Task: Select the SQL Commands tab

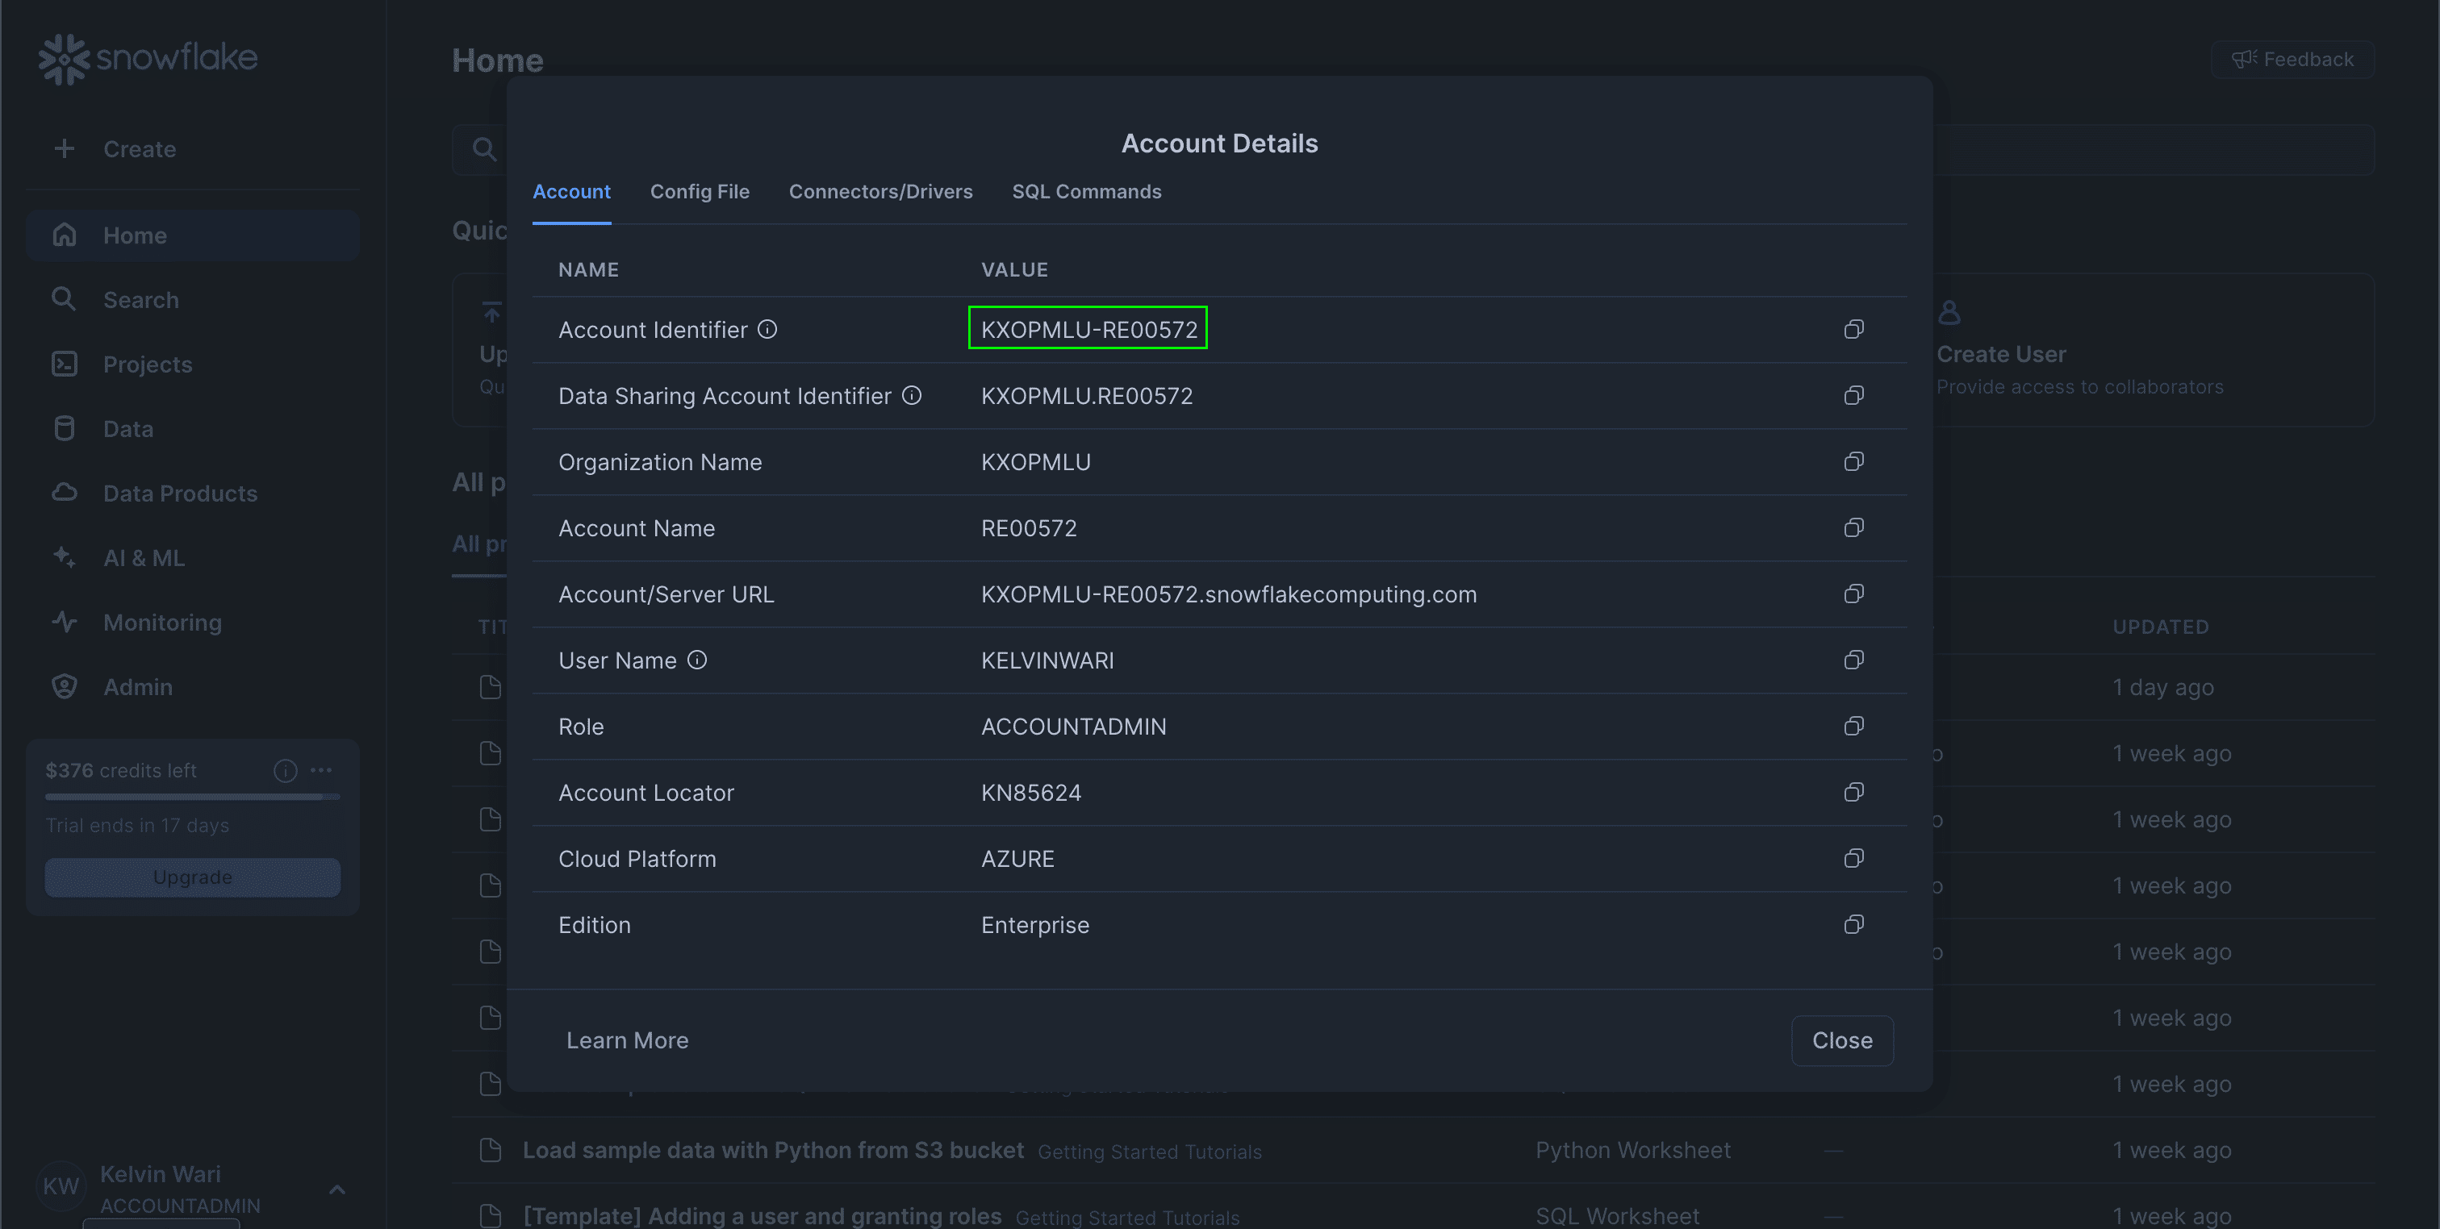Action: click(1085, 191)
